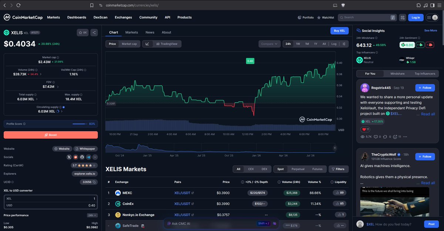Vote bearish sentiment icon

click(430, 45)
